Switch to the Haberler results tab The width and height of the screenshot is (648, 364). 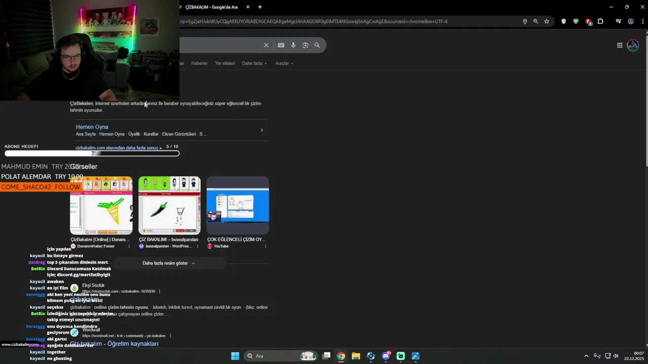point(199,63)
